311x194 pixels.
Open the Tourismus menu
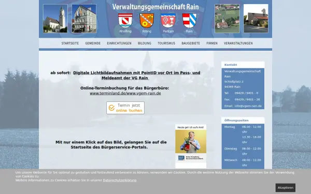(x=166, y=43)
